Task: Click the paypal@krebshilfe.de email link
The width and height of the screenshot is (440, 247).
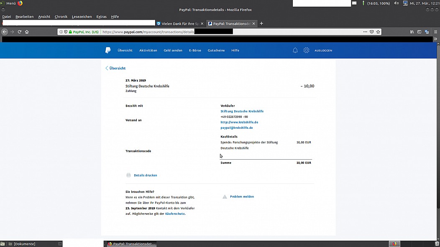Action: [237, 127]
